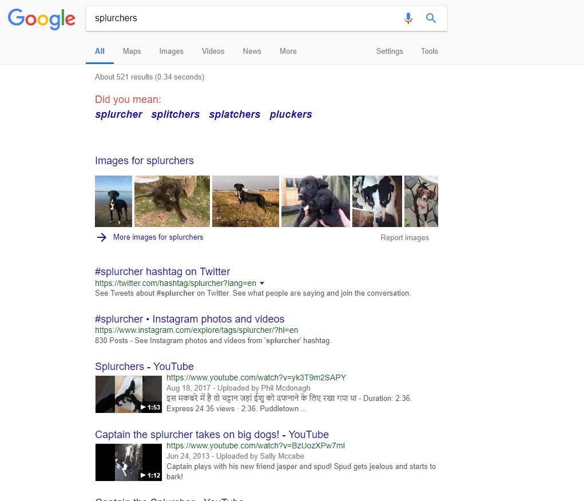Select the 'splurcher' suggestion
Screen dimensions: 584x501
[x=118, y=114]
